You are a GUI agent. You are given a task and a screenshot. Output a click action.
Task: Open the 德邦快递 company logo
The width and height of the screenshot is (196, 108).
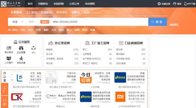tap(86, 97)
